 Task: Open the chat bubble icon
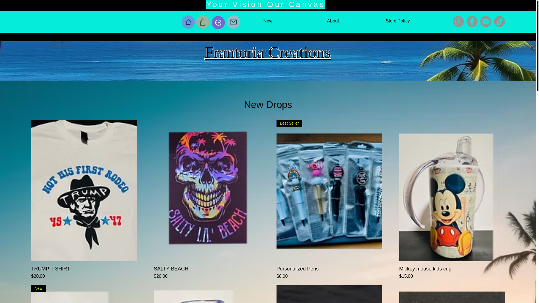point(218,22)
